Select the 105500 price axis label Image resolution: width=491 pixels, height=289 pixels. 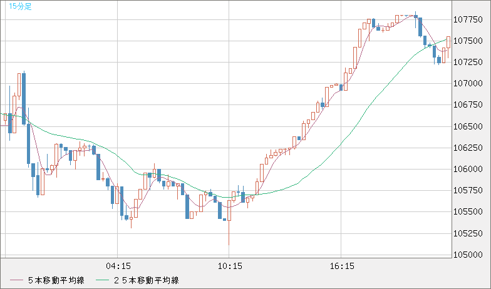tap(468, 211)
